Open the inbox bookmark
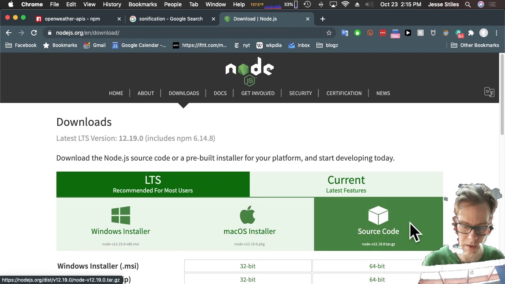The height and width of the screenshot is (284, 505). (x=299, y=45)
